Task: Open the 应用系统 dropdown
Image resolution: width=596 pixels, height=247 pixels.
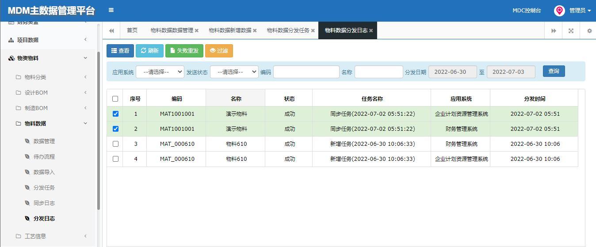Action: click(160, 72)
